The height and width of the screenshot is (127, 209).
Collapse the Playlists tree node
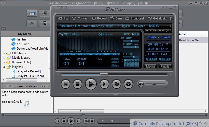[x=4, y=67]
